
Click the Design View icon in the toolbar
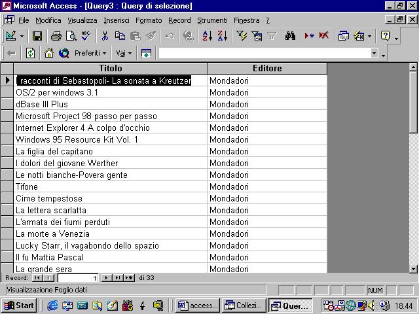[10, 36]
